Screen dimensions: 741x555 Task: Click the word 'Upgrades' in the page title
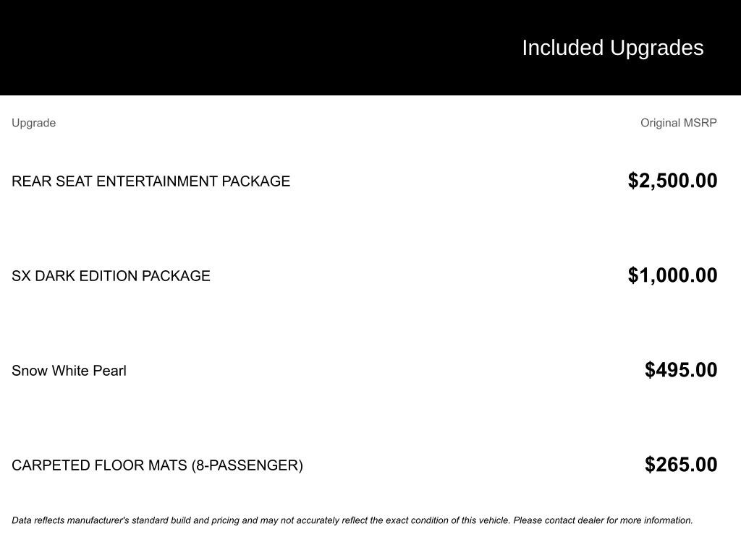tap(656, 48)
